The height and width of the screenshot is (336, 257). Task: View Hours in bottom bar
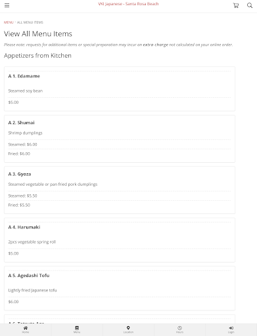(179, 329)
